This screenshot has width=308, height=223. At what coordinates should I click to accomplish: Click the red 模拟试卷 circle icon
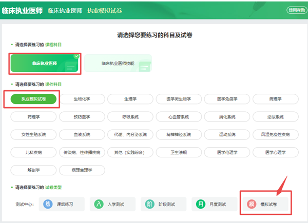pos(252,204)
